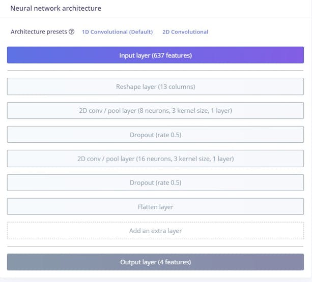Add an extra layer

[155, 231]
